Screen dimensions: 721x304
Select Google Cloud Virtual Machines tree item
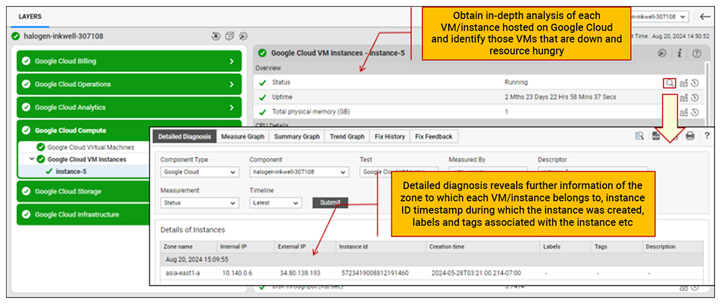91,147
